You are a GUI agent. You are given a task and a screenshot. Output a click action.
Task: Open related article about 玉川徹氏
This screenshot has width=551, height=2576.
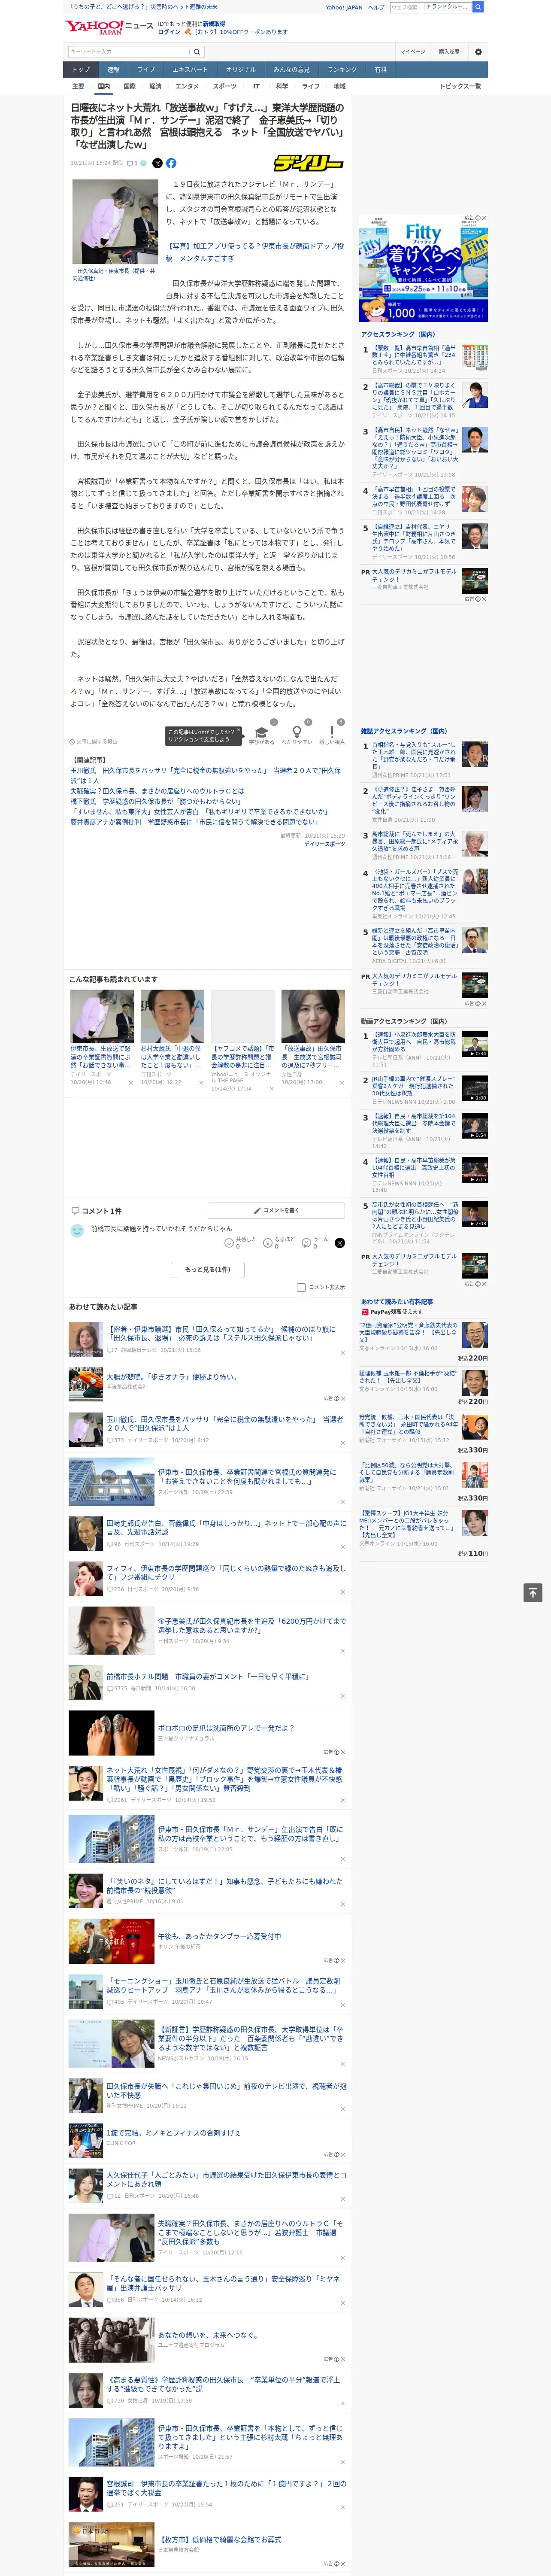205,775
